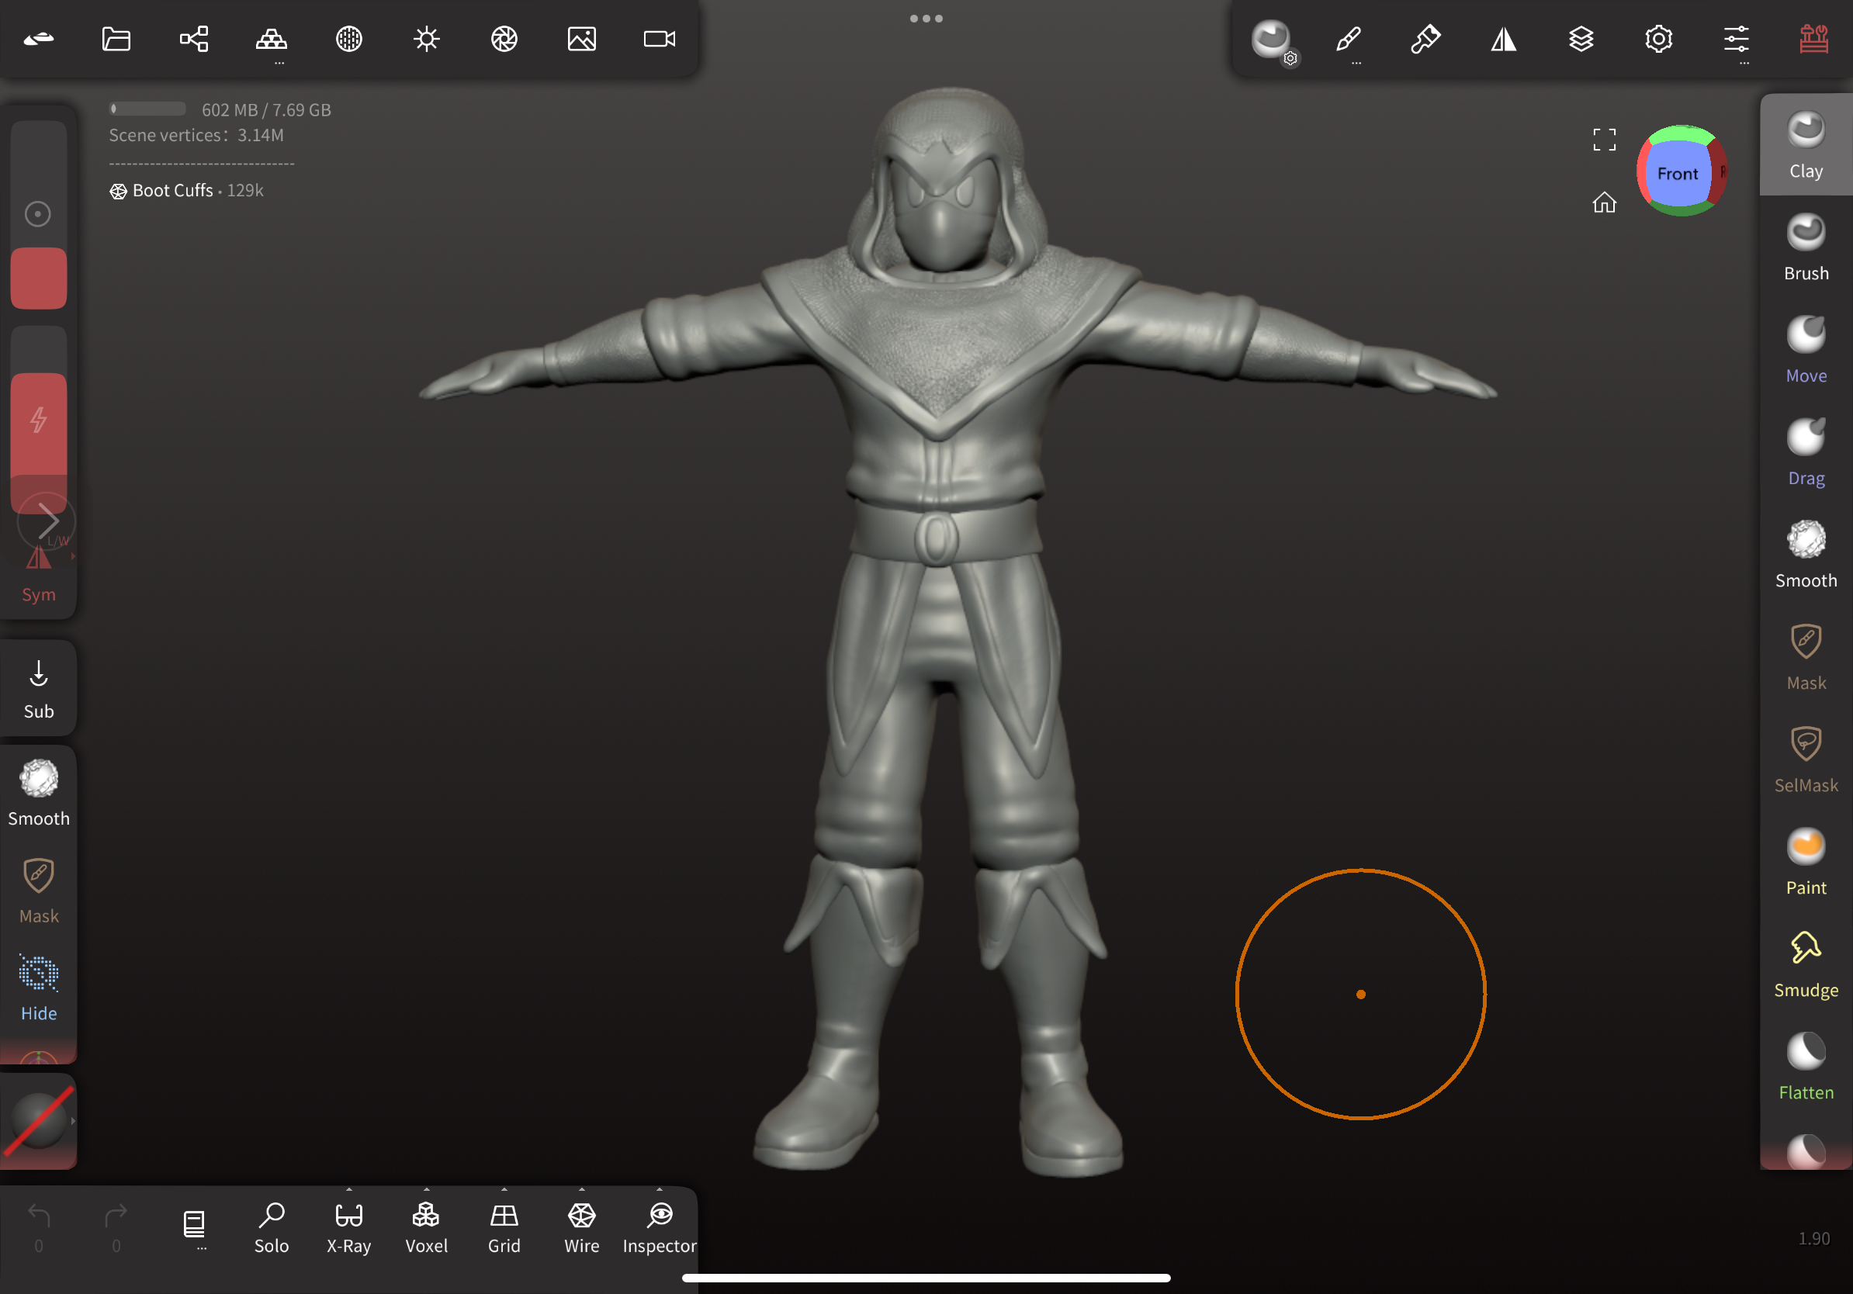The image size is (1853, 1294).
Task: Open the three-dot multitasking menu at top
Action: click(926, 18)
